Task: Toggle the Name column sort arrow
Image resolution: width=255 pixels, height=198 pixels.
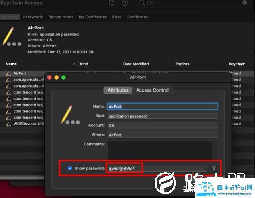Action: coord(75,64)
